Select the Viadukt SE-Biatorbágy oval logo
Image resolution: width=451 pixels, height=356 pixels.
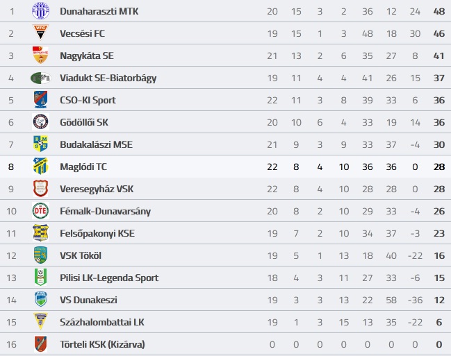point(40,78)
